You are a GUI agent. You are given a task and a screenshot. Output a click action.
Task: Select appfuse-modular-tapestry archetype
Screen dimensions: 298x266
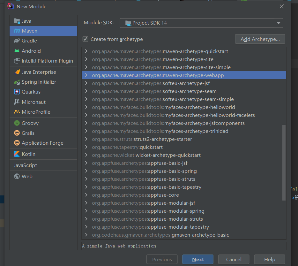183,227
